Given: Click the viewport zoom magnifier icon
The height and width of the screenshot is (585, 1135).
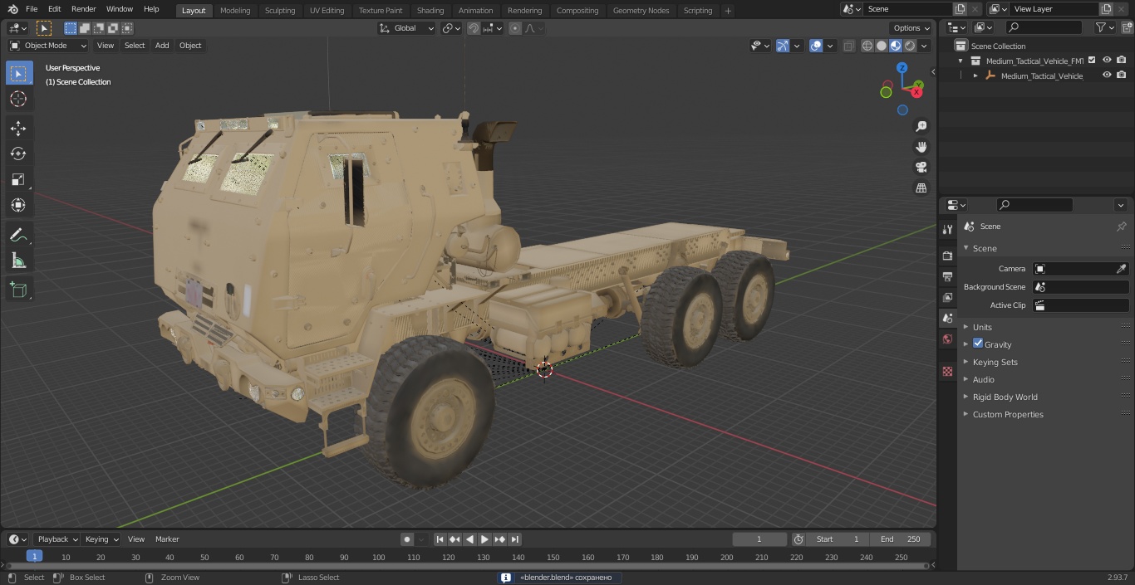Looking at the screenshot, I should (x=921, y=126).
